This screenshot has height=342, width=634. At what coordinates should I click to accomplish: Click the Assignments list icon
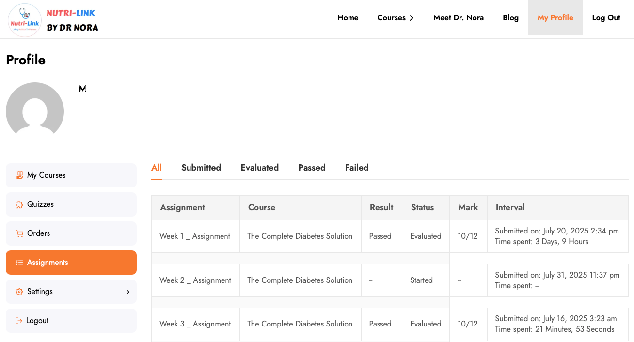19,263
